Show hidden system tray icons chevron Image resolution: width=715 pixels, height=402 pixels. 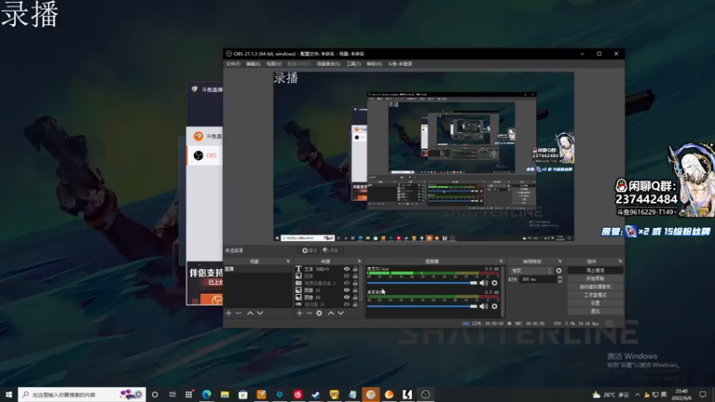pos(637,394)
